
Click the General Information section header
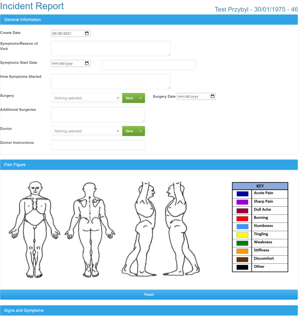pyautogui.click(x=149, y=19)
